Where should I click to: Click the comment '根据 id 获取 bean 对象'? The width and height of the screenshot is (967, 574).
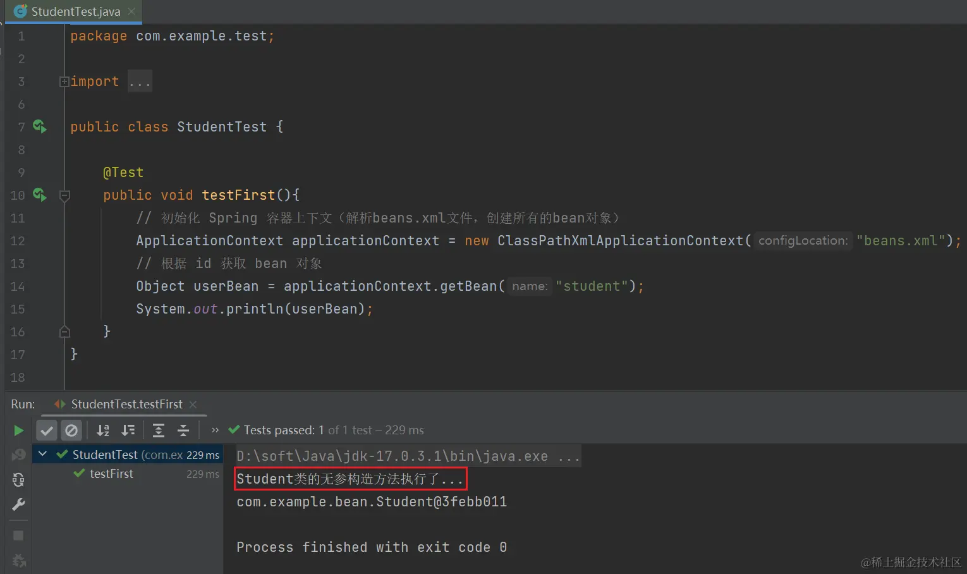[x=229, y=264]
